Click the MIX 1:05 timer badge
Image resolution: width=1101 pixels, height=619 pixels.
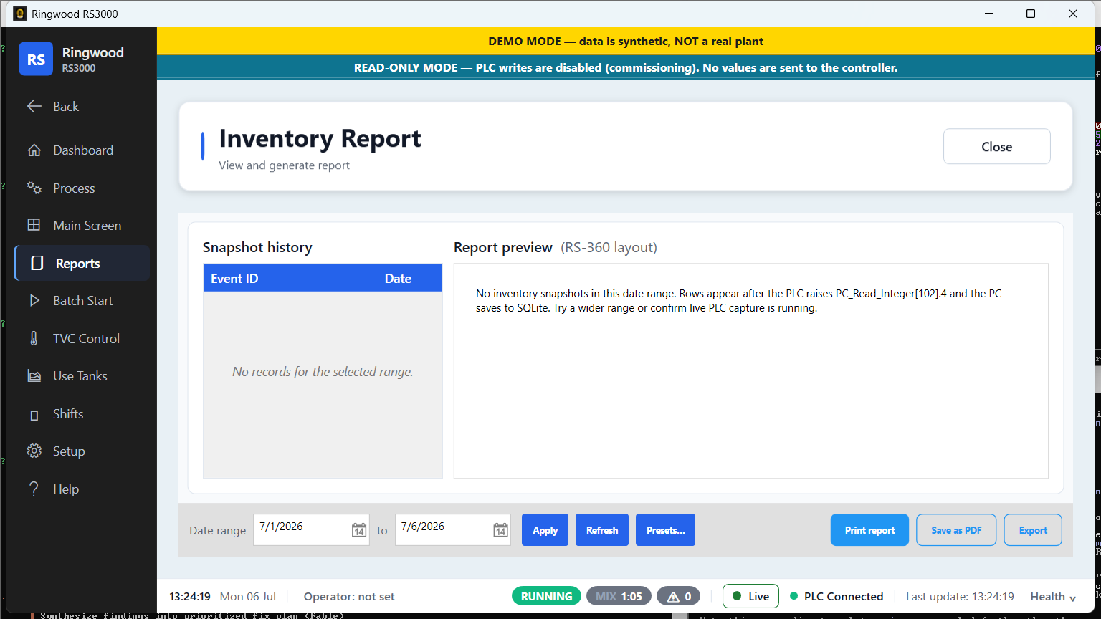619,596
